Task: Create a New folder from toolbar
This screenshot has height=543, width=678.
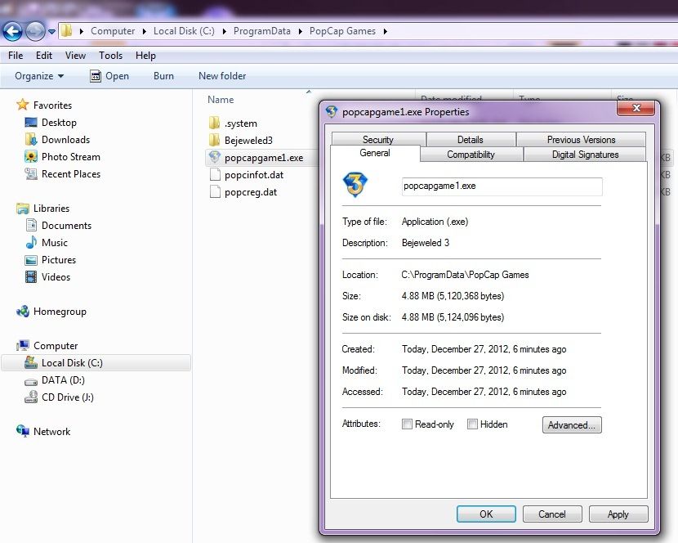Action: click(x=222, y=76)
